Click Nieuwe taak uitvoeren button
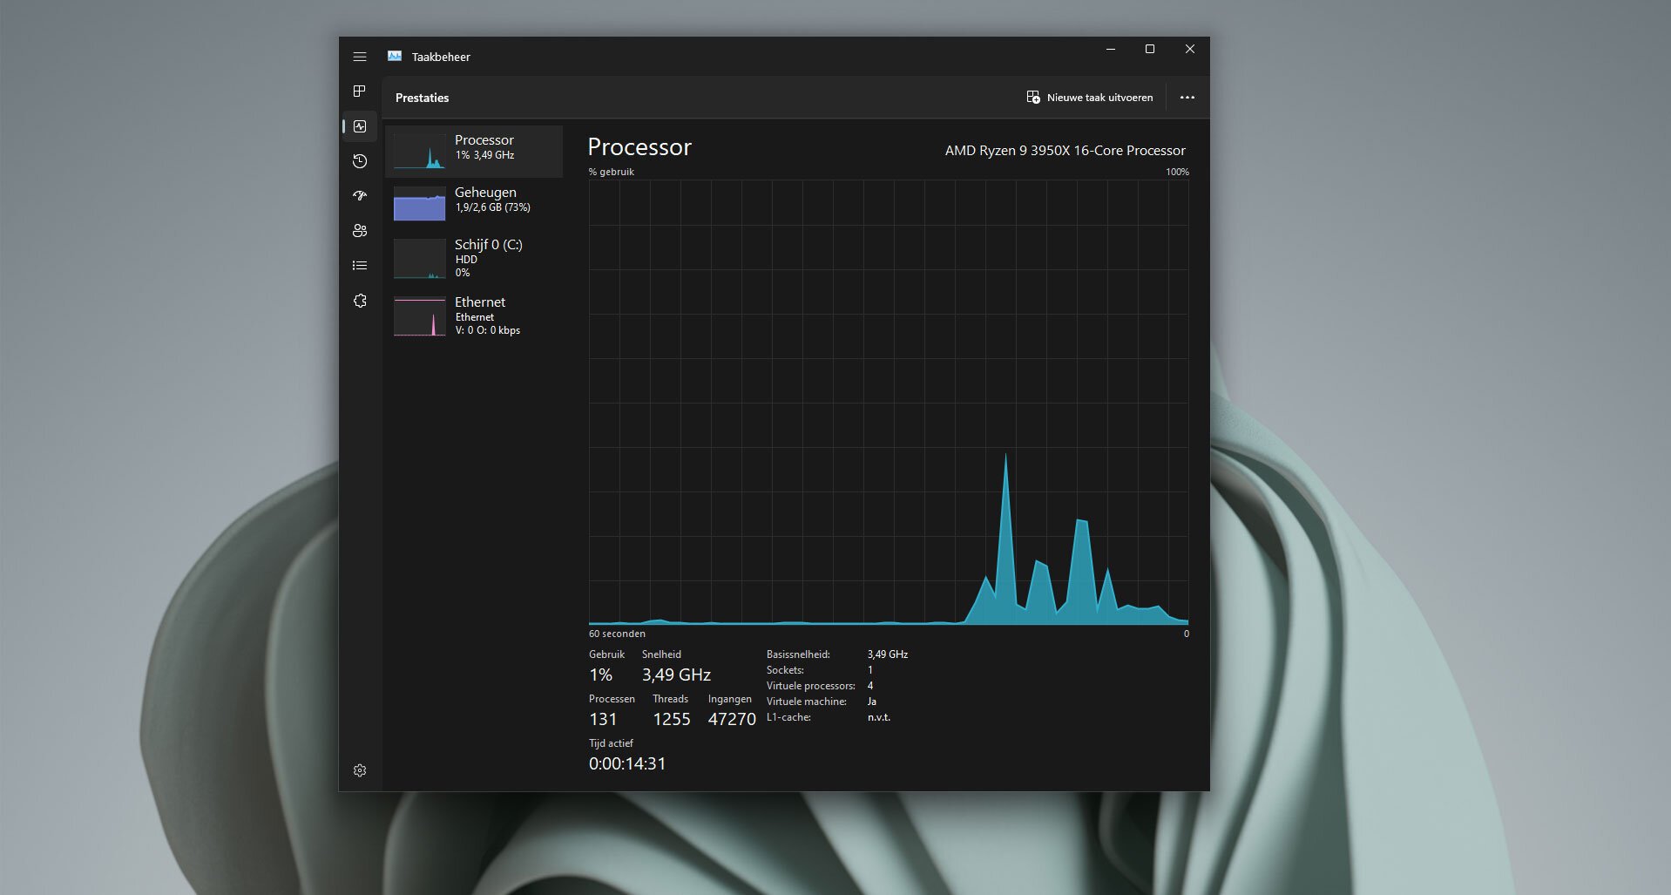1671x895 pixels. [x=1089, y=98]
